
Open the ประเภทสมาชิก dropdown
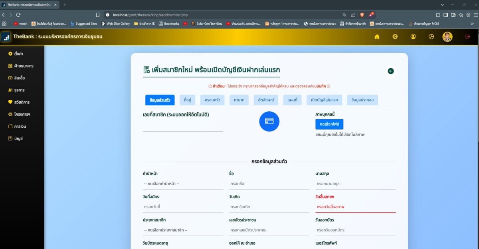(183, 230)
